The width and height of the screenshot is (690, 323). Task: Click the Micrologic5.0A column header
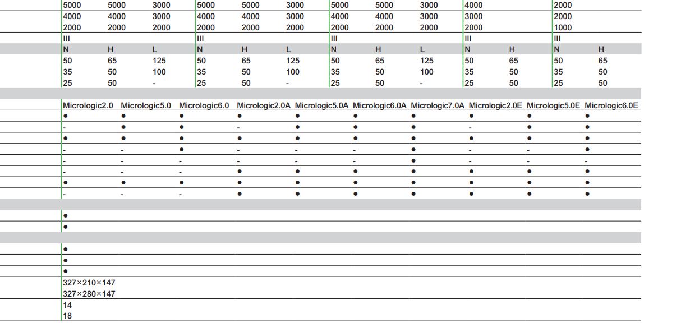[322, 105]
